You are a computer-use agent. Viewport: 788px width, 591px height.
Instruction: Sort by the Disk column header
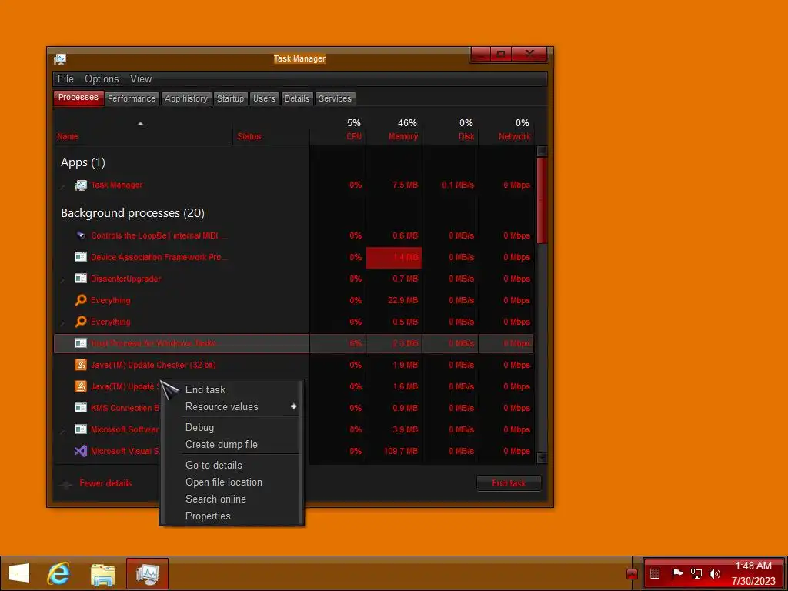coord(466,137)
